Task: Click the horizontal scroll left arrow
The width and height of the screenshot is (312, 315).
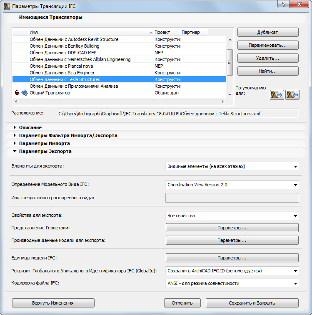Action: pos(16,102)
